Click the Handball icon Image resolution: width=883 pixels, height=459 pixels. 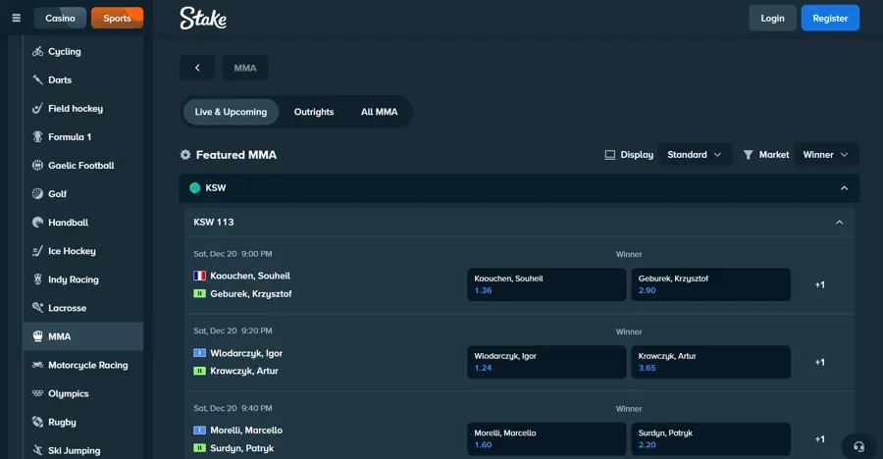click(37, 223)
